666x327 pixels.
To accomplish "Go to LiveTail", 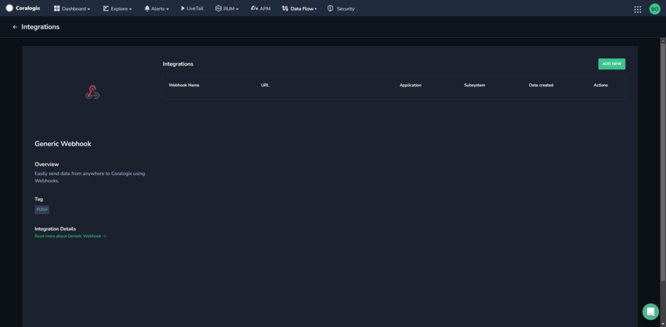I will coord(192,8).
